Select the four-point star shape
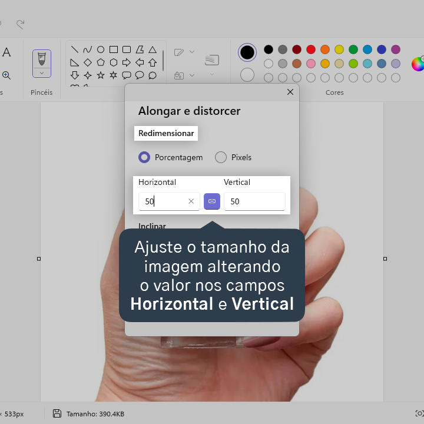 click(88, 75)
